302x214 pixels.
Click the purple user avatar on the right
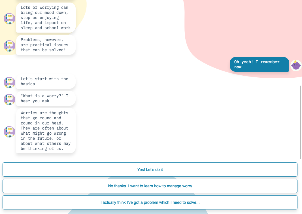[x=296, y=65]
